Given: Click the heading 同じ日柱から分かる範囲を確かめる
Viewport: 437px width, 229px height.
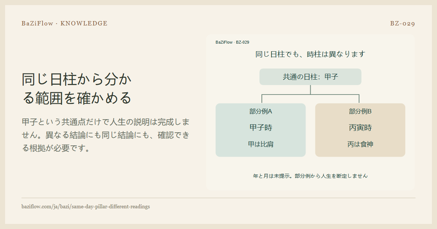Looking at the screenshot, I should [x=77, y=88].
